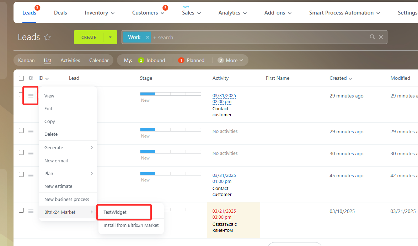Remove the Work filter tag via its X
The image size is (418, 246).
click(147, 37)
